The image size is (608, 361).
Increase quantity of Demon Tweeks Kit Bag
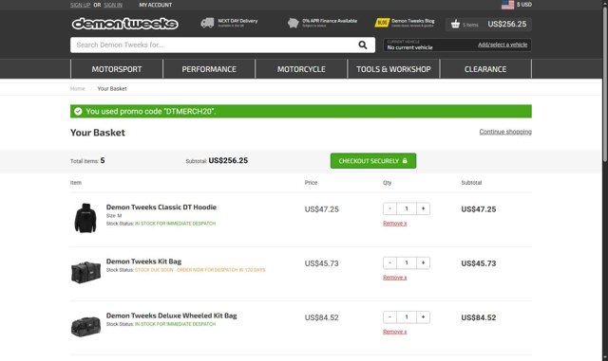[423, 263]
